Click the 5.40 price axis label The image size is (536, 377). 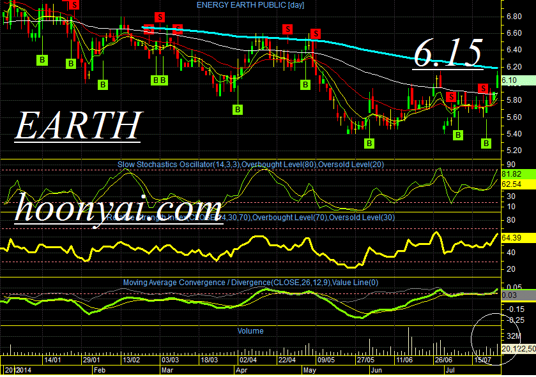[514, 134]
